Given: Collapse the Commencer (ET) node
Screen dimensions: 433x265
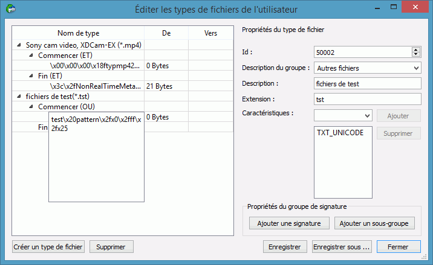Looking at the screenshot, I should 31,56.
